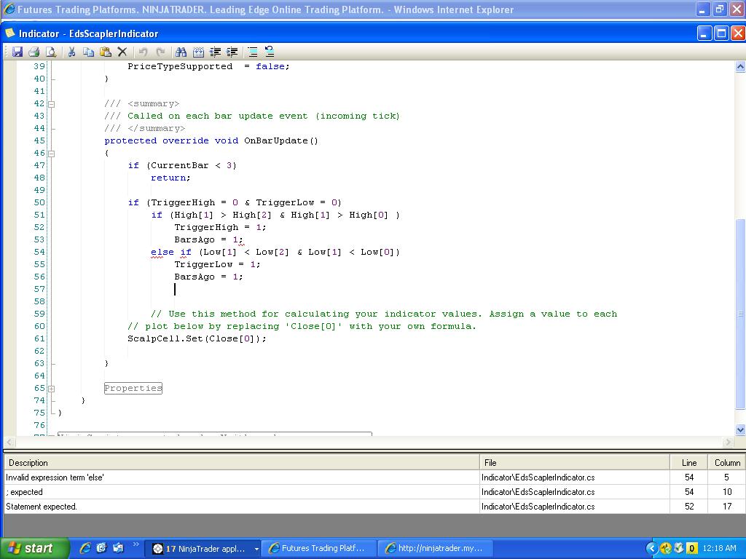This screenshot has width=746, height=559.
Task: Minimize the Indicator editor window
Action: tap(705, 33)
